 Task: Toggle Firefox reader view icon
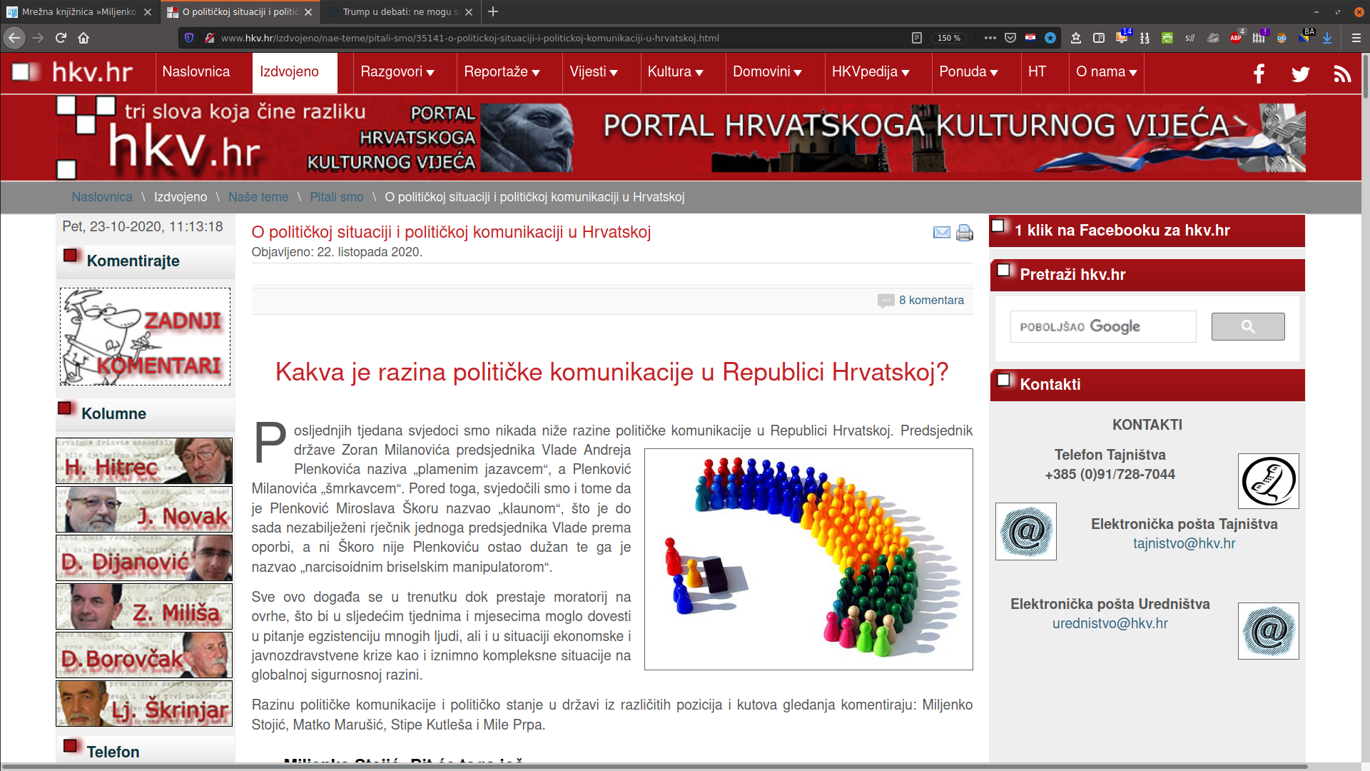[917, 38]
